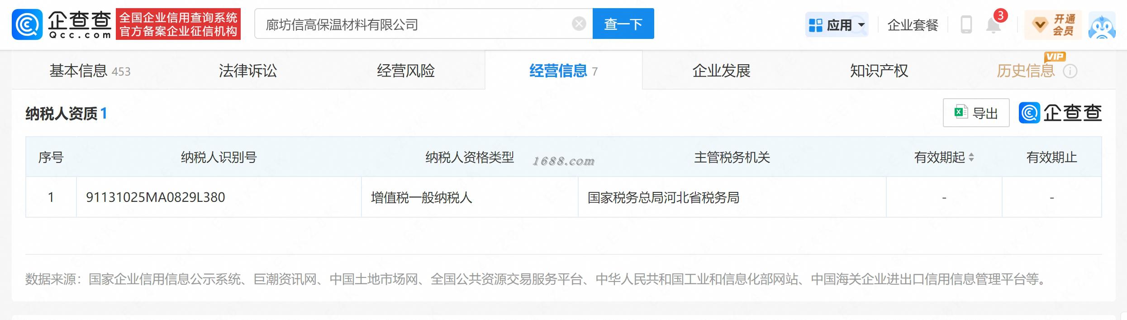Check the notification bell

[994, 25]
